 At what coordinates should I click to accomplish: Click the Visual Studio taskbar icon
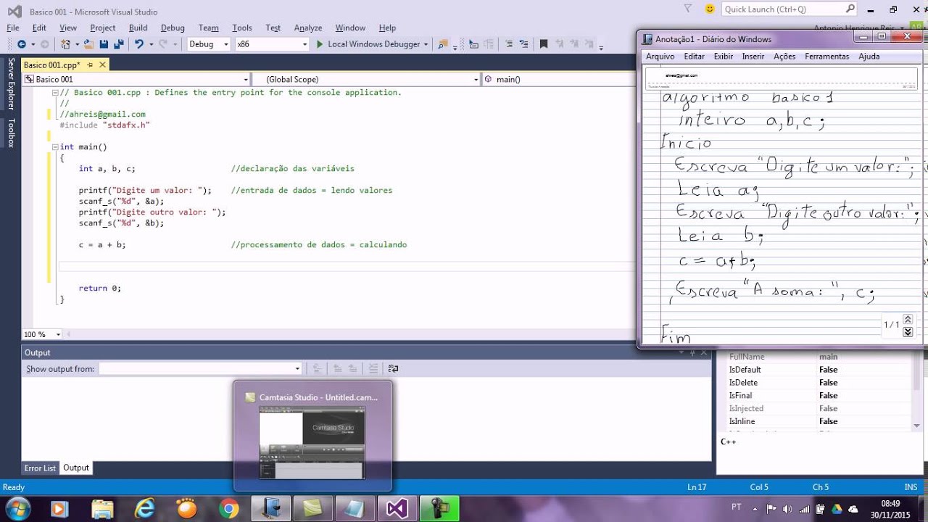pyautogui.click(x=397, y=508)
